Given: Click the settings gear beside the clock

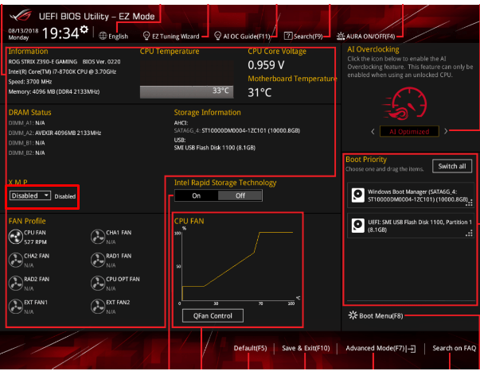Looking at the screenshot, I should pyautogui.click(x=84, y=29).
